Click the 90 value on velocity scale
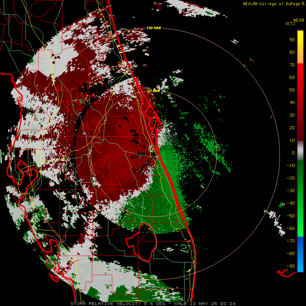This screenshot has width=306, height=306. (292, 40)
